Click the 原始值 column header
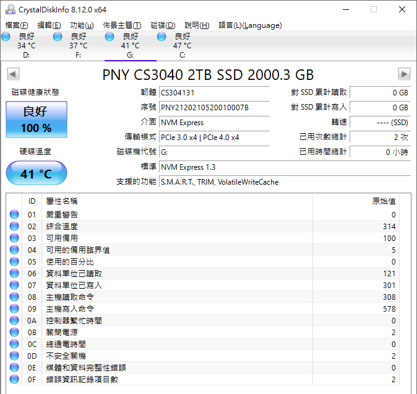Image resolution: width=417 pixels, height=394 pixels. 356,201
